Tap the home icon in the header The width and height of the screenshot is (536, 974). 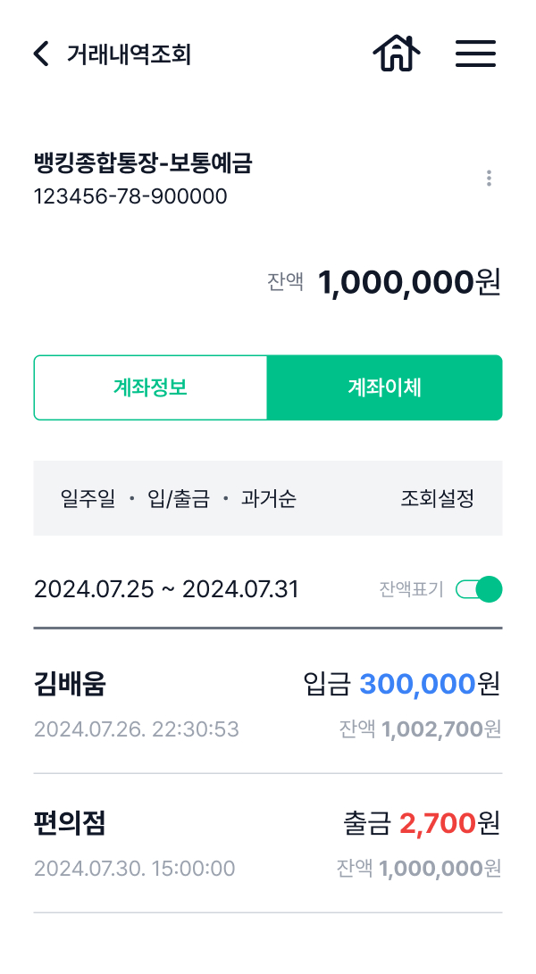click(x=396, y=54)
